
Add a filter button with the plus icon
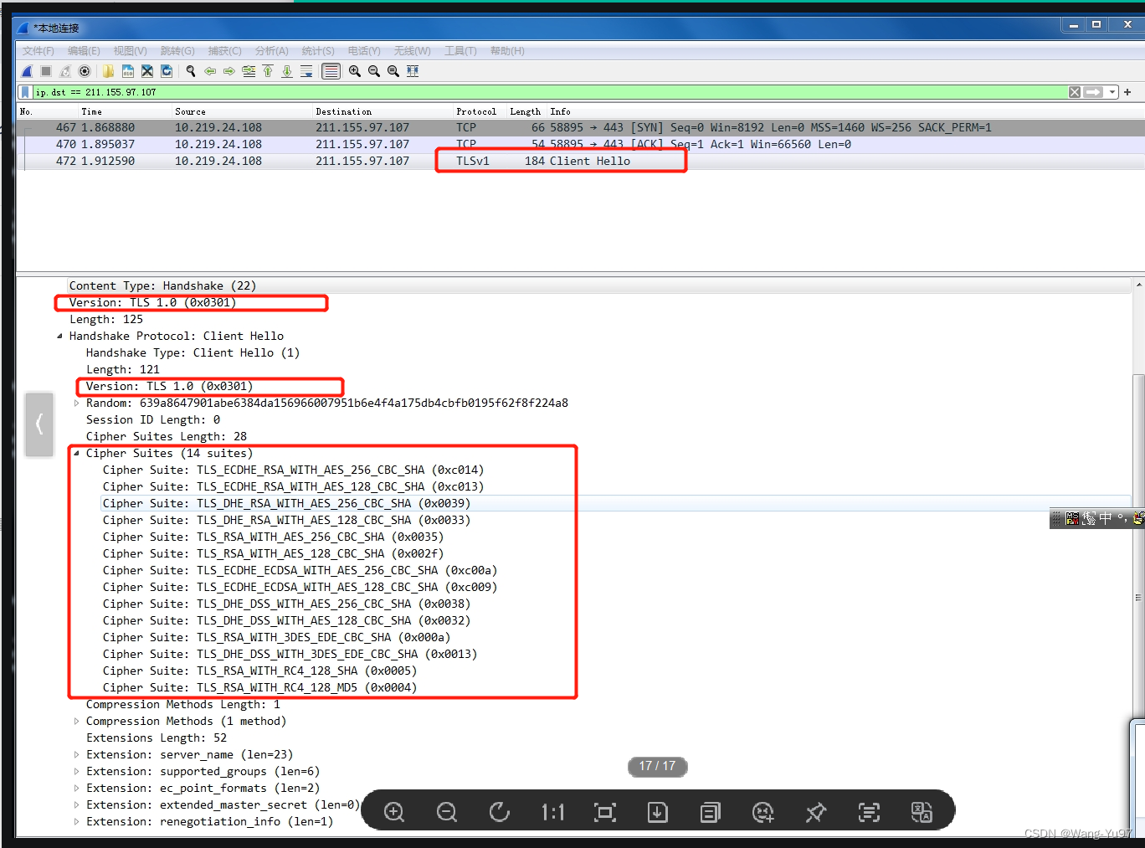tap(1127, 92)
